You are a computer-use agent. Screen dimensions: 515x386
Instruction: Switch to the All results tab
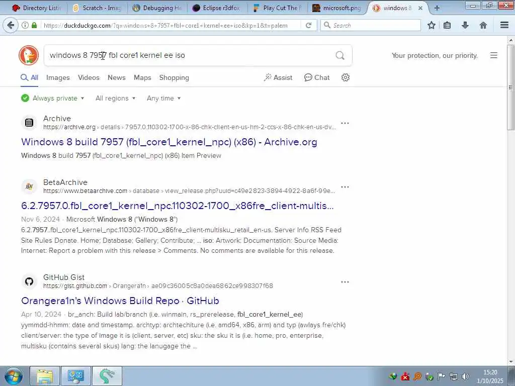click(x=29, y=77)
